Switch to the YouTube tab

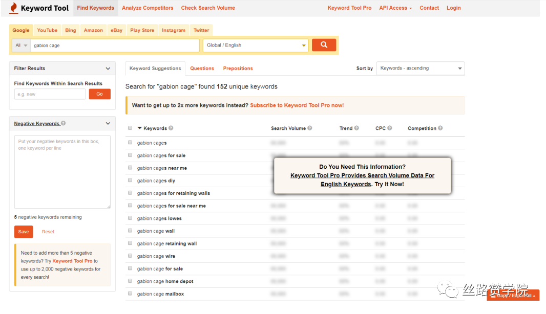(x=47, y=30)
